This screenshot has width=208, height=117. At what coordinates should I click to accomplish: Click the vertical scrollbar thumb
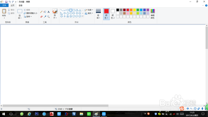(207, 38)
